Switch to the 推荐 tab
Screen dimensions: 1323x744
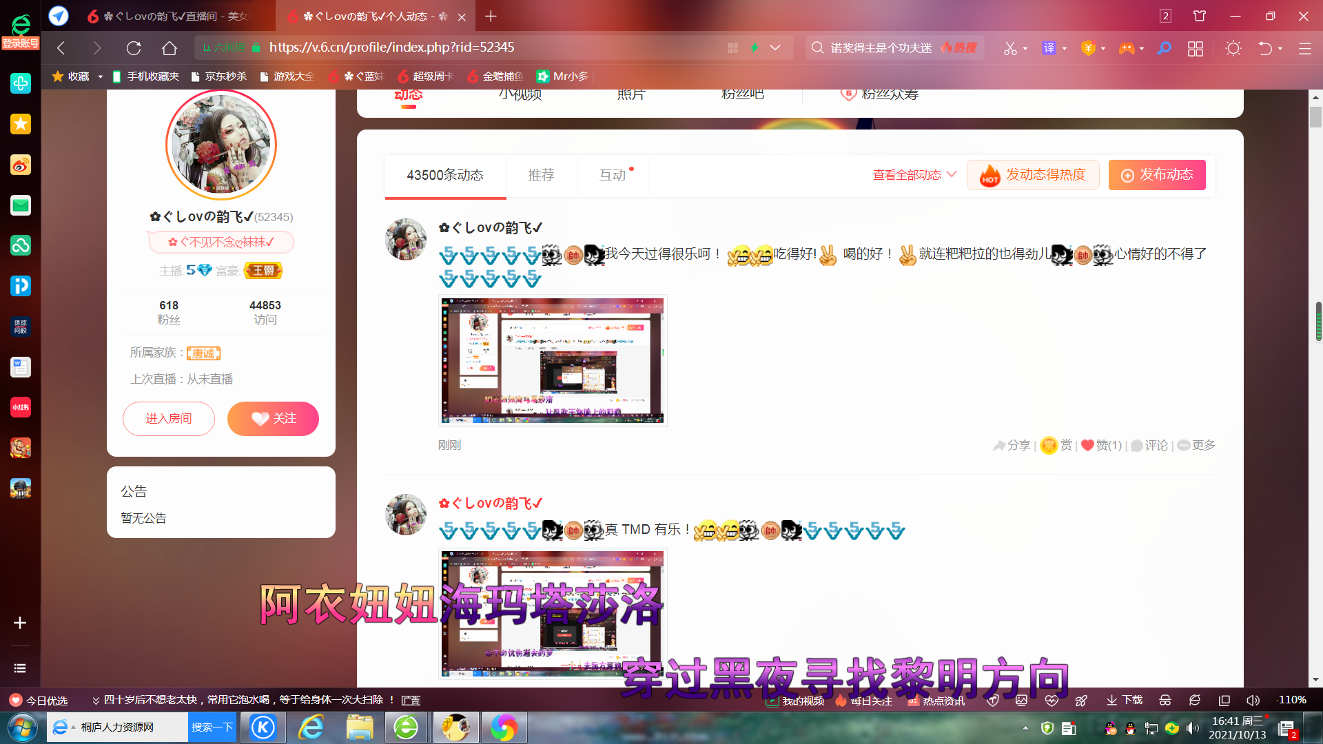541,176
